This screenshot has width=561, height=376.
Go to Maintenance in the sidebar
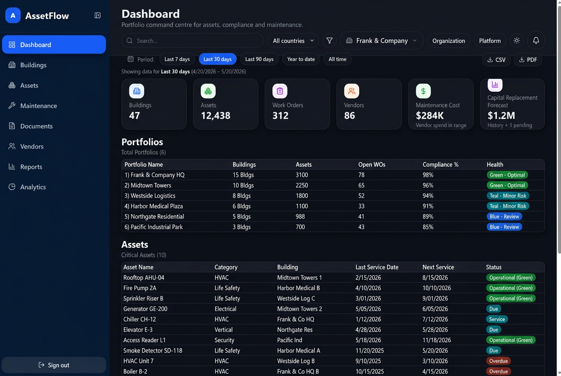click(x=54, y=106)
